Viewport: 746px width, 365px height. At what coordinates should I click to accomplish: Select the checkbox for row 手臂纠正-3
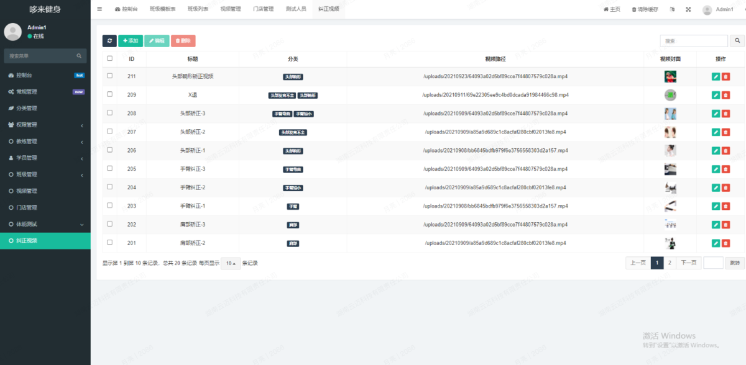[x=110, y=168]
